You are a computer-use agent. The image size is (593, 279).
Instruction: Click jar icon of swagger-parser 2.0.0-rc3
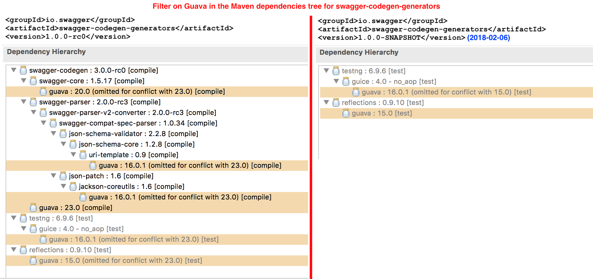click(33, 102)
